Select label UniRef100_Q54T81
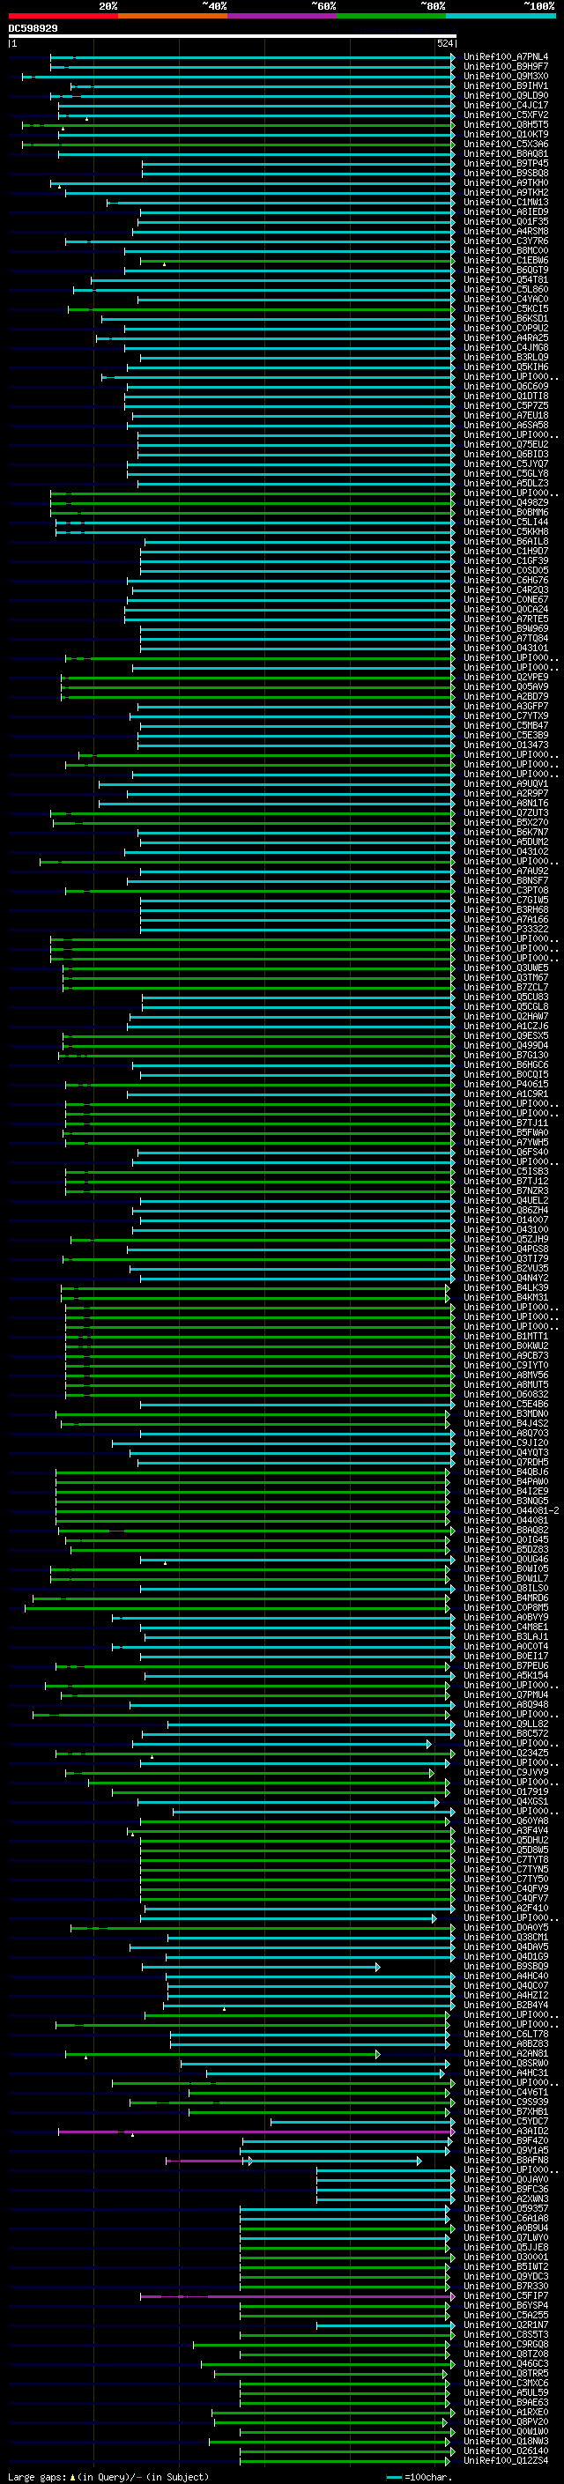Image resolution: width=564 pixels, height=2484 pixels. [x=505, y=279]
